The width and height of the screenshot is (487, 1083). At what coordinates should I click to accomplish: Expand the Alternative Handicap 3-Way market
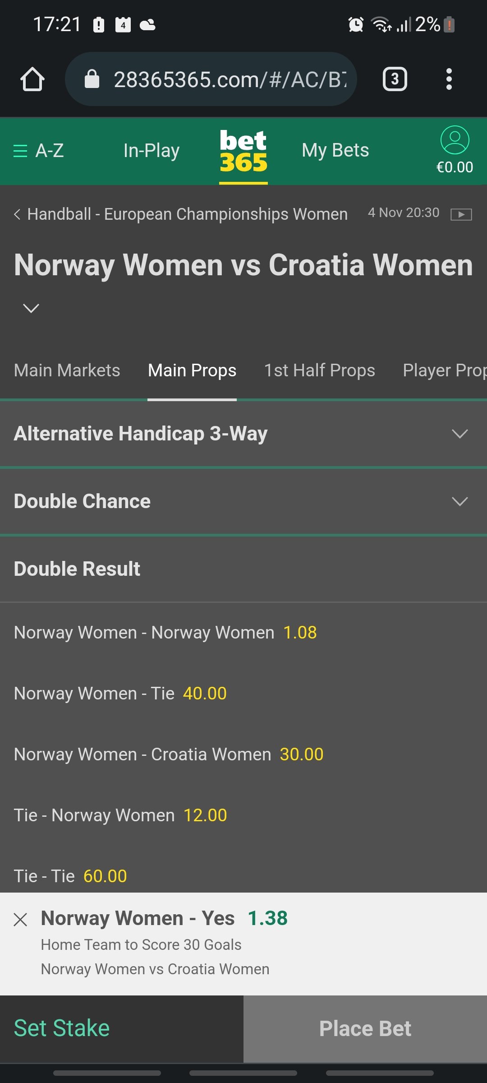243,434
